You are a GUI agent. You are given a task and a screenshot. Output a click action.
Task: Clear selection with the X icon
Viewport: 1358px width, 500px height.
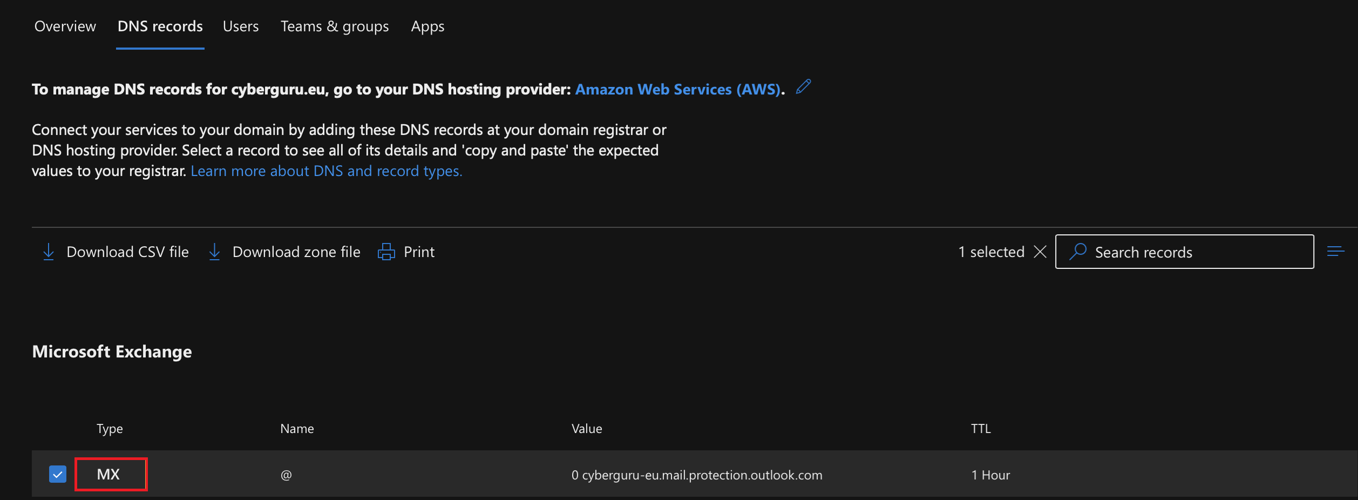pos(1040,252)
